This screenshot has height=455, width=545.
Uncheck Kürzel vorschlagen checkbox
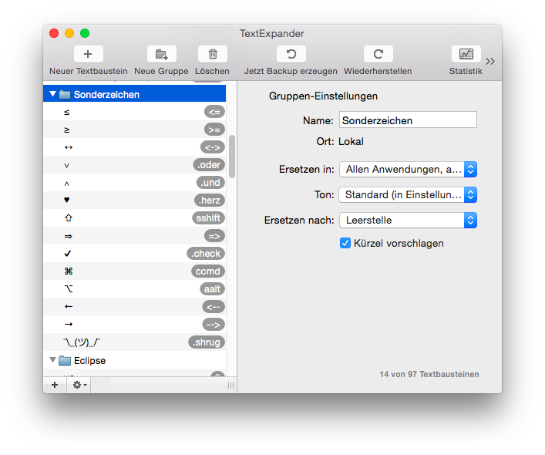pos(345,243)
